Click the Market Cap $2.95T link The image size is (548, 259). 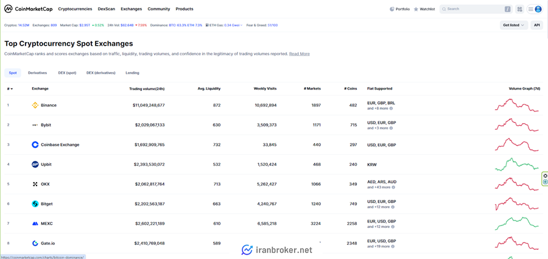click(x=75, y=25)
